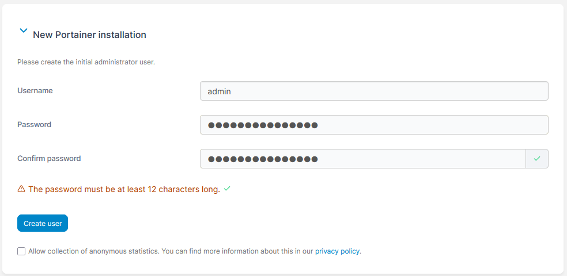Enable anonymous statistics collection checkbox
Screen dimensions: 567x276
click(x=21, y=251)
